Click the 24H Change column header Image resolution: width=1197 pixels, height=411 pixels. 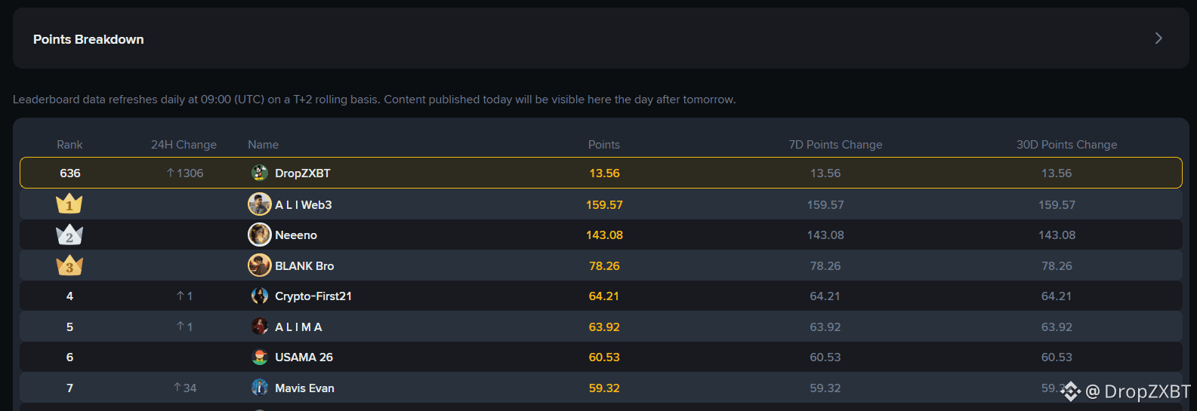coord(184,145)
